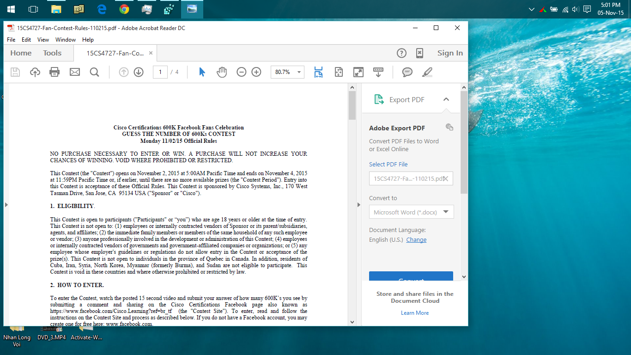
Task: Open the View menu
Action: point(43,40)
